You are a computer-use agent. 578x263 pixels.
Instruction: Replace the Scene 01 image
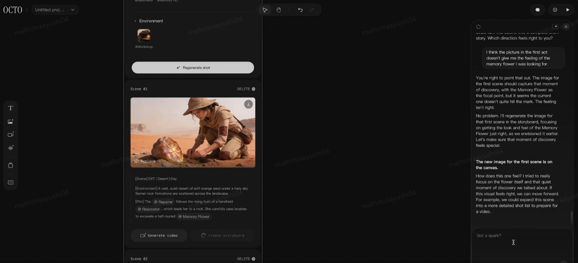pos(145,161)
